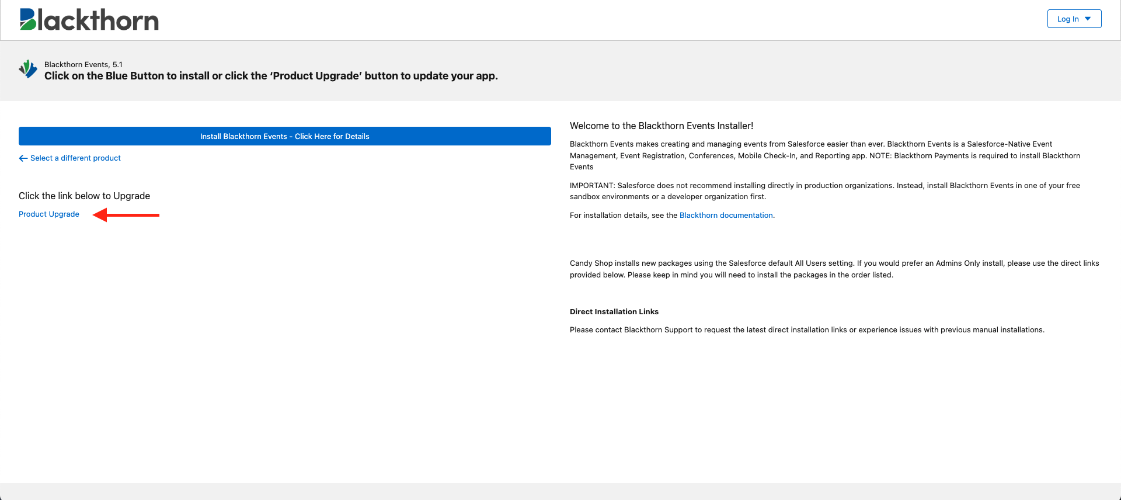Click the 'Blackthorn Events, 5.1' title text
The width and height of the screenshot is (1121, 500).
click(83, 64)
